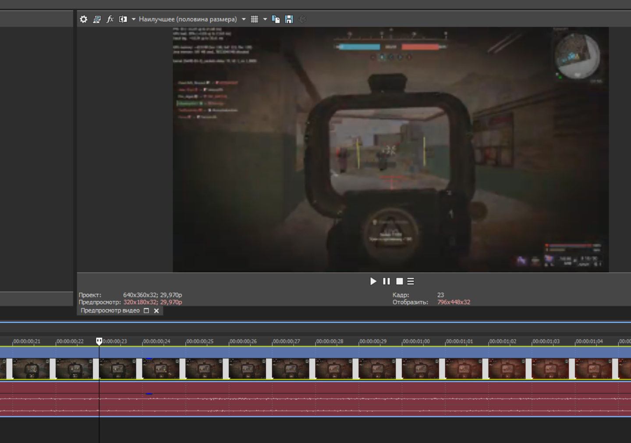Pause the video preview
This screenshot has height=443, width=631.
386,281
